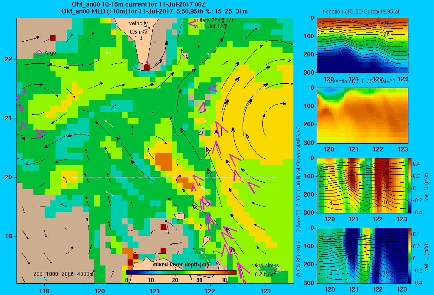Image resolution: width=434 pixels, height=295 pixels.
Task: Click the dark red square below velocity legend
Action: pos(147,67)
